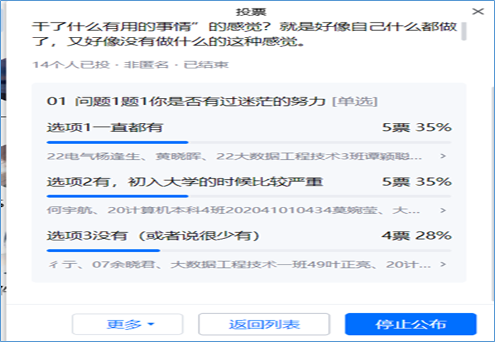This screenshot has width=495, height=342.
Task: Close the 投票 dialog with the X
Action: (479, 11)
